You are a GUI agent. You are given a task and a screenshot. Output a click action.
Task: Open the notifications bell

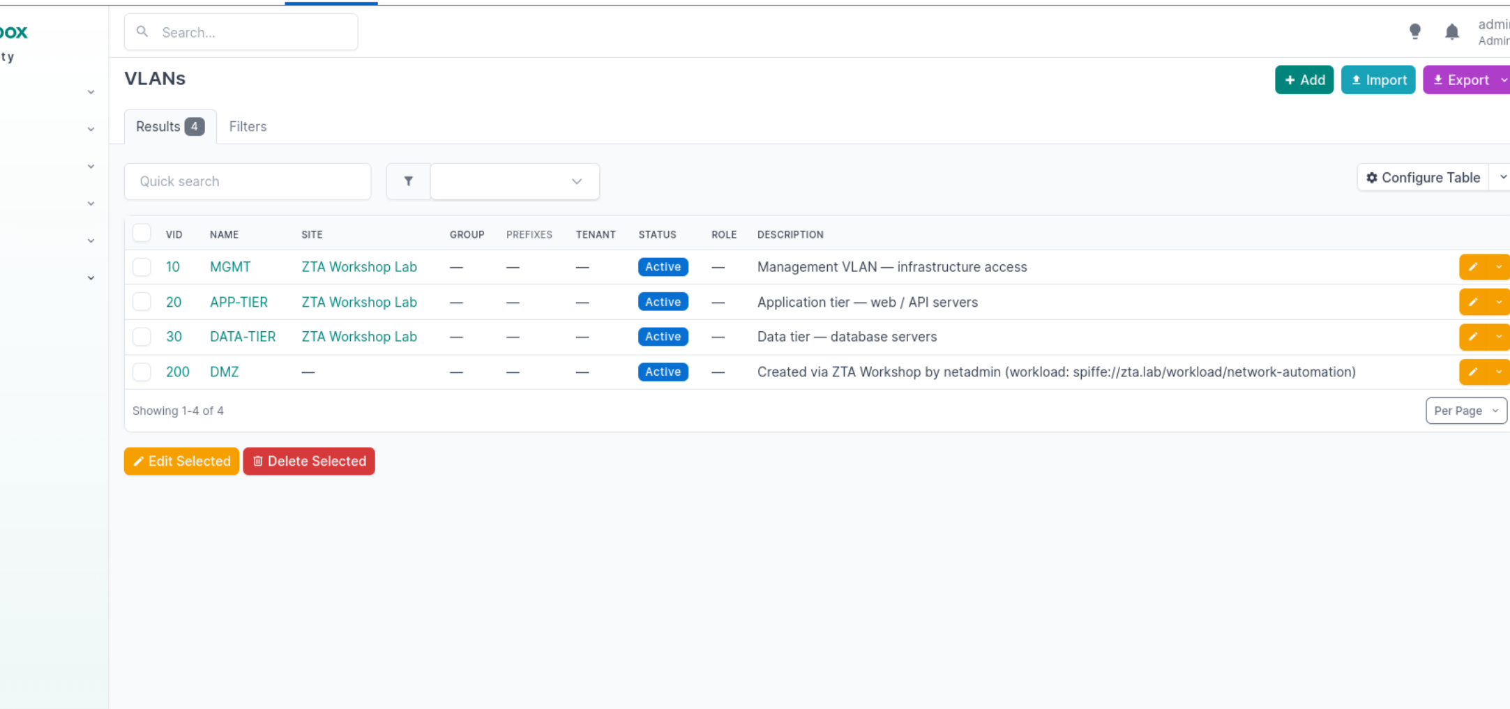1452,32
